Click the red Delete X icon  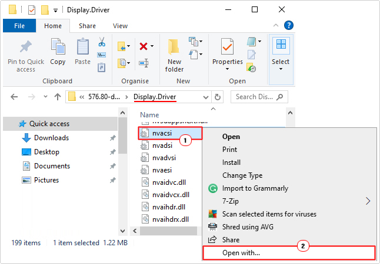[144, 46]
